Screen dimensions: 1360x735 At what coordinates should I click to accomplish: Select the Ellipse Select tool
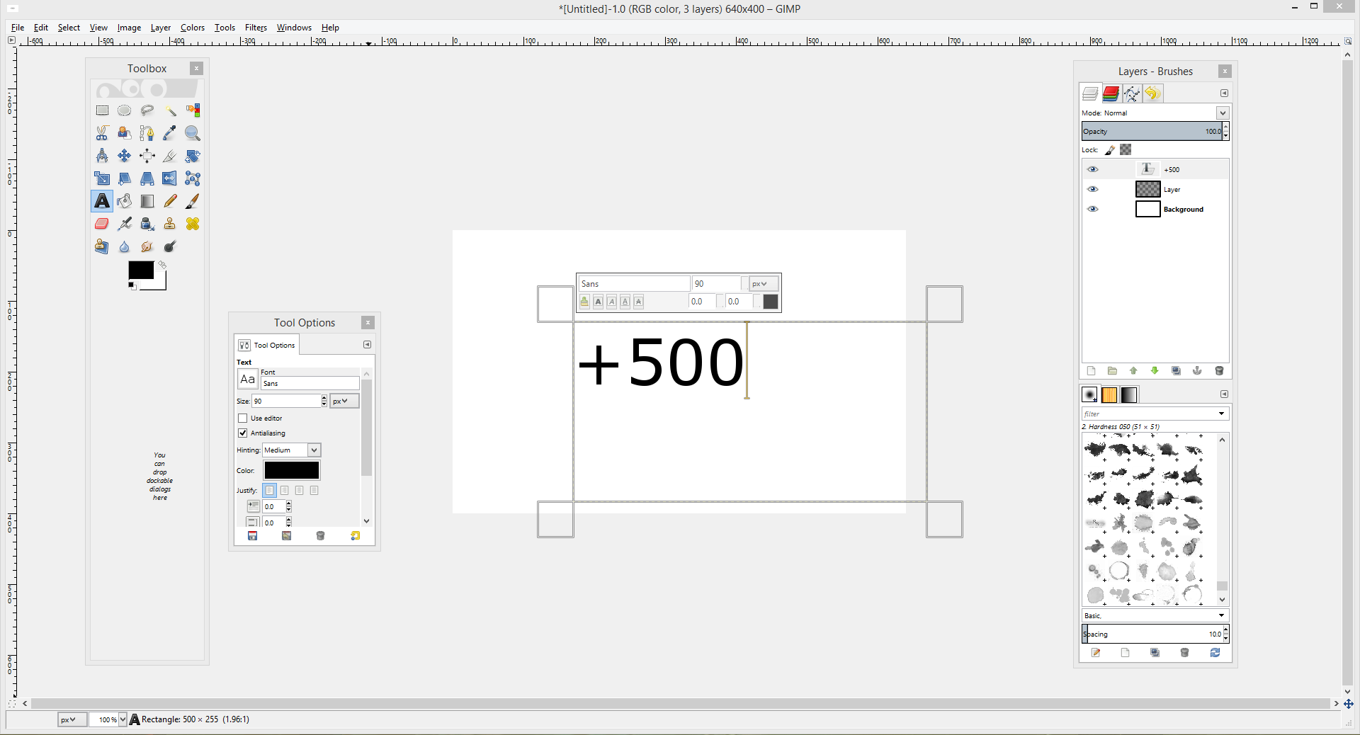(125, 110)
